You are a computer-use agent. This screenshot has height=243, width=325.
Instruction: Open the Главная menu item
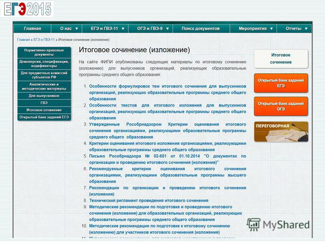(32, 28)
